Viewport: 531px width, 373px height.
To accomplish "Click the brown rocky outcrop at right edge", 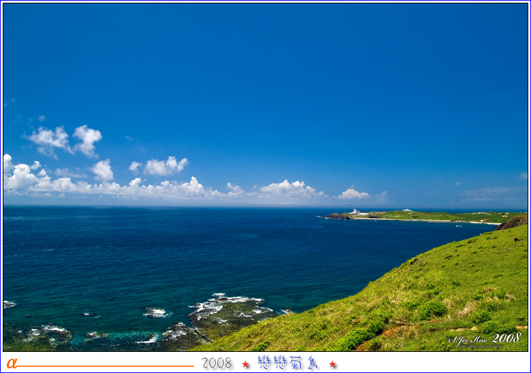I will [x=513, y=223].
